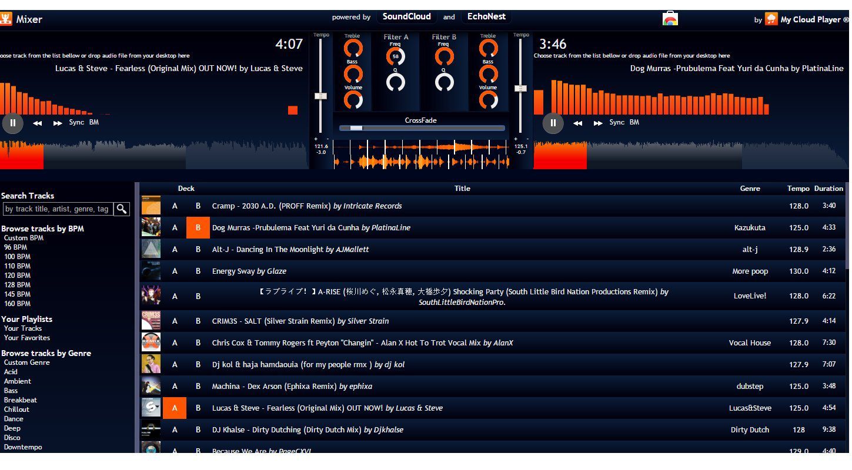Click BM on deck A

(x=94, y=122)
